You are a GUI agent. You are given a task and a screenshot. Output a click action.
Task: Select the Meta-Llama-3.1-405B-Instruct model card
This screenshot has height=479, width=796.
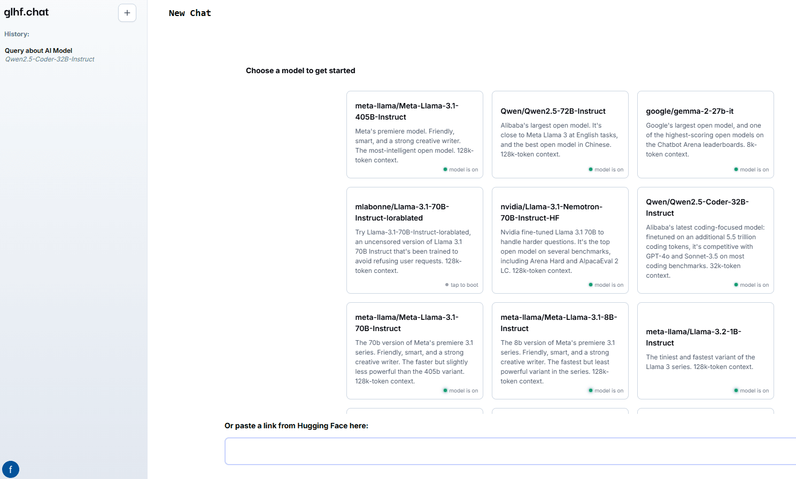(415, 135)
